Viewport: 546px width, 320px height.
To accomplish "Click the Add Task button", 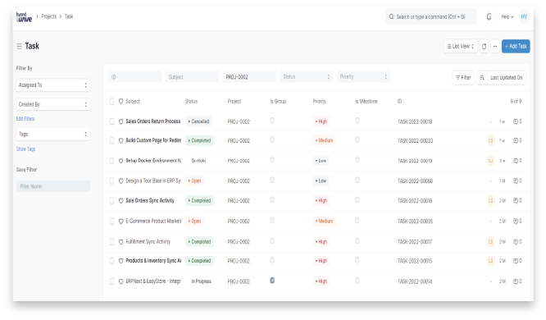I will coord(516,47).
